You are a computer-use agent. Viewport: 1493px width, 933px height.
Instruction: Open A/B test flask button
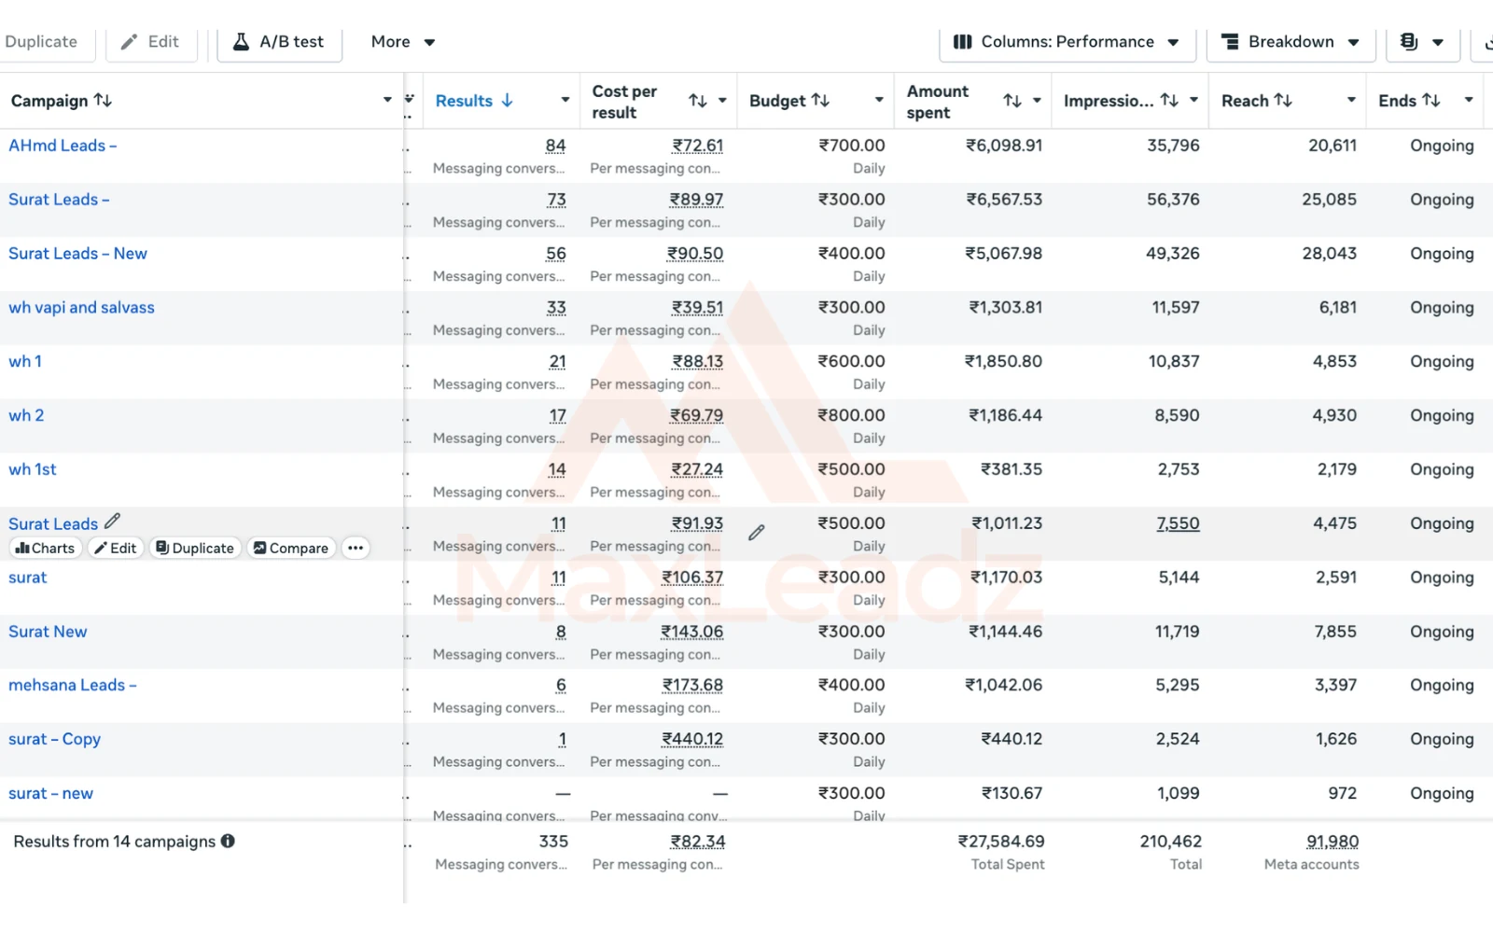tap(279, 42)
